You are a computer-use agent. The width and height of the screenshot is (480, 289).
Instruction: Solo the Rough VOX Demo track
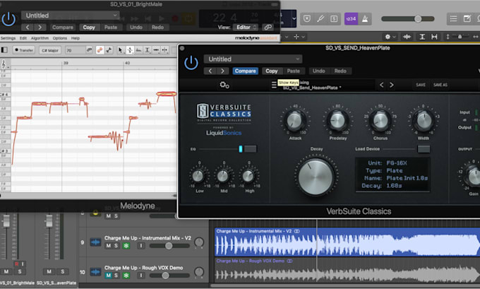coord(116,275)
